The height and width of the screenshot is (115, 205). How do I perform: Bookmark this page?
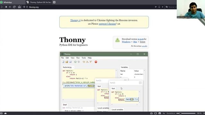(159, 7)
